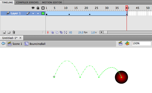
Task: Click the New Folder icon
Action: 9,32
